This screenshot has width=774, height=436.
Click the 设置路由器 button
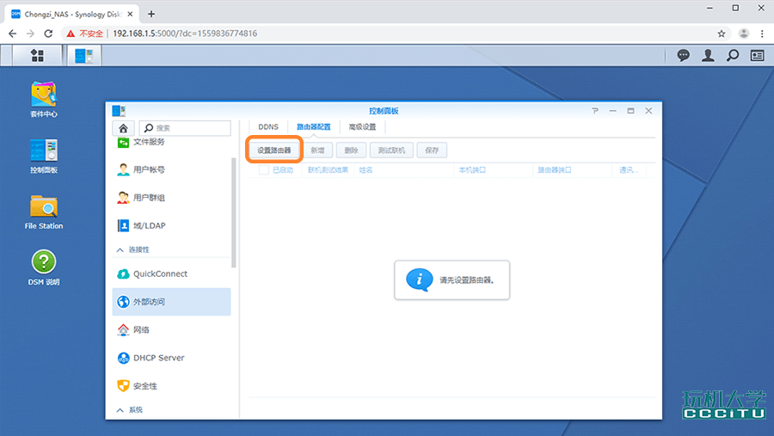click(274, 150)
